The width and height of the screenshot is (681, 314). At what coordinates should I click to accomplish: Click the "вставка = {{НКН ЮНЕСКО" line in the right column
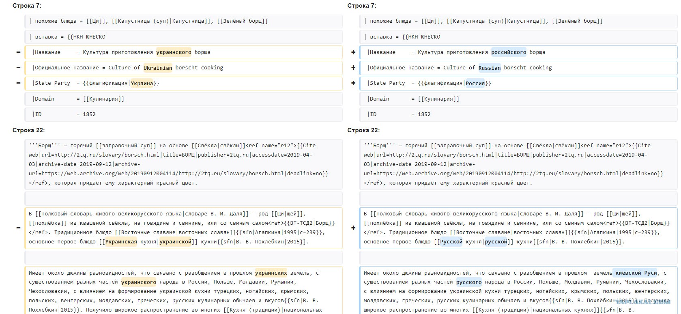[x=519, y=37]
